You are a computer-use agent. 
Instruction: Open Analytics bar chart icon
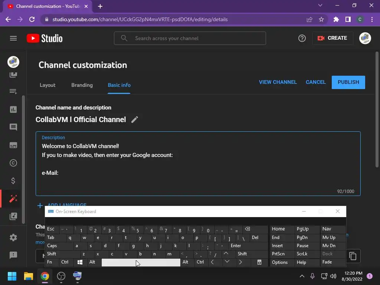[x=13, y=109]
